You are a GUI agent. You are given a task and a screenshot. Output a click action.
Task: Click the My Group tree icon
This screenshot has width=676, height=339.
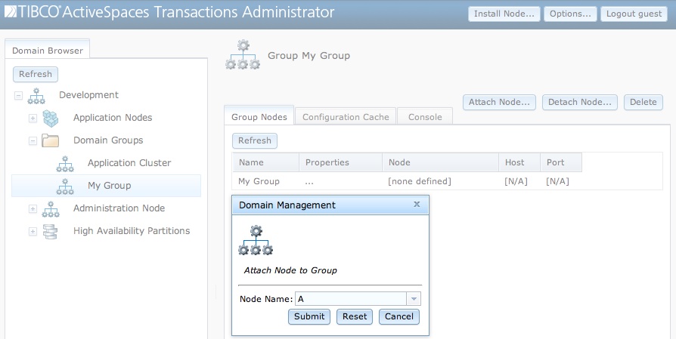point(65,186)
